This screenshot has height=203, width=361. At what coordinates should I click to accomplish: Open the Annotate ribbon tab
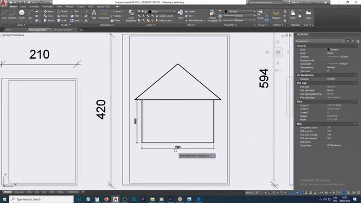(34, 7)
